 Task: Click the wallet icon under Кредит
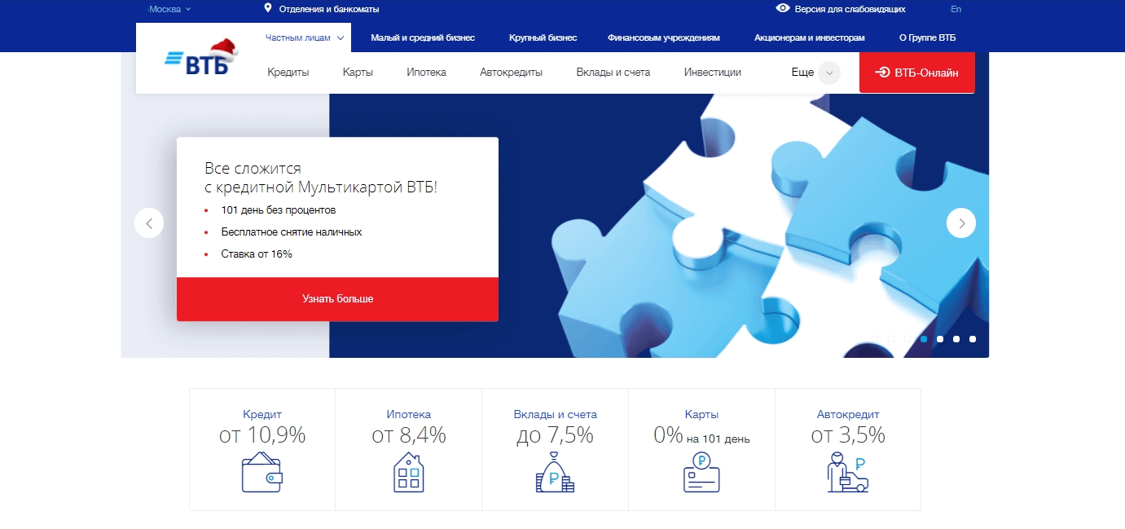(x=261, y=472)
